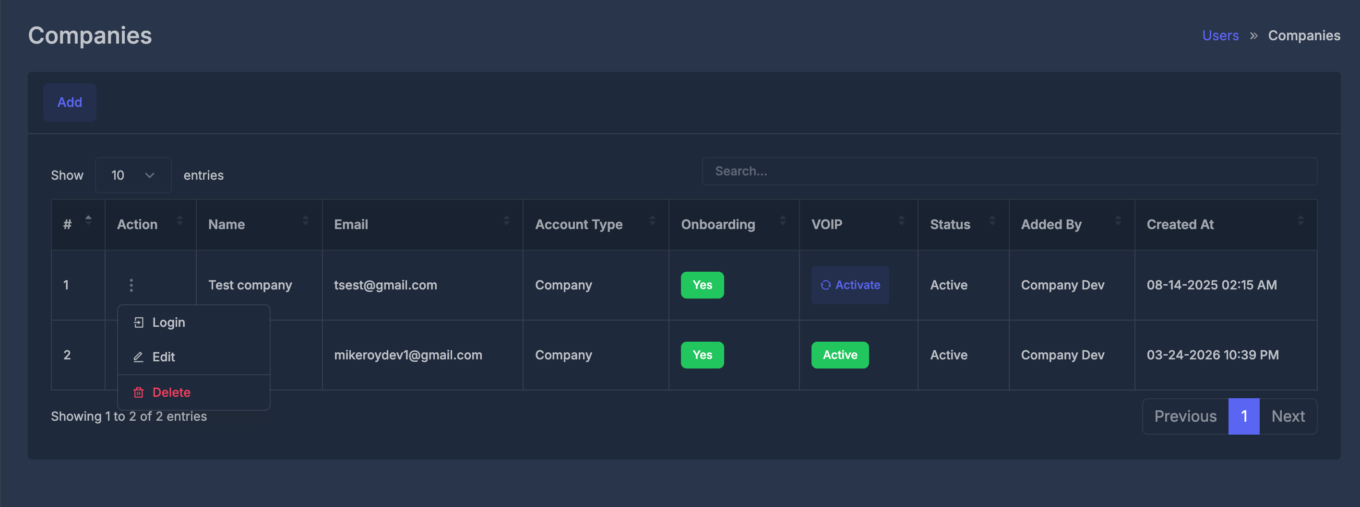Click the trash Delete icon in the menu
The image size is (1360, 507).
[x=138, y=392]
